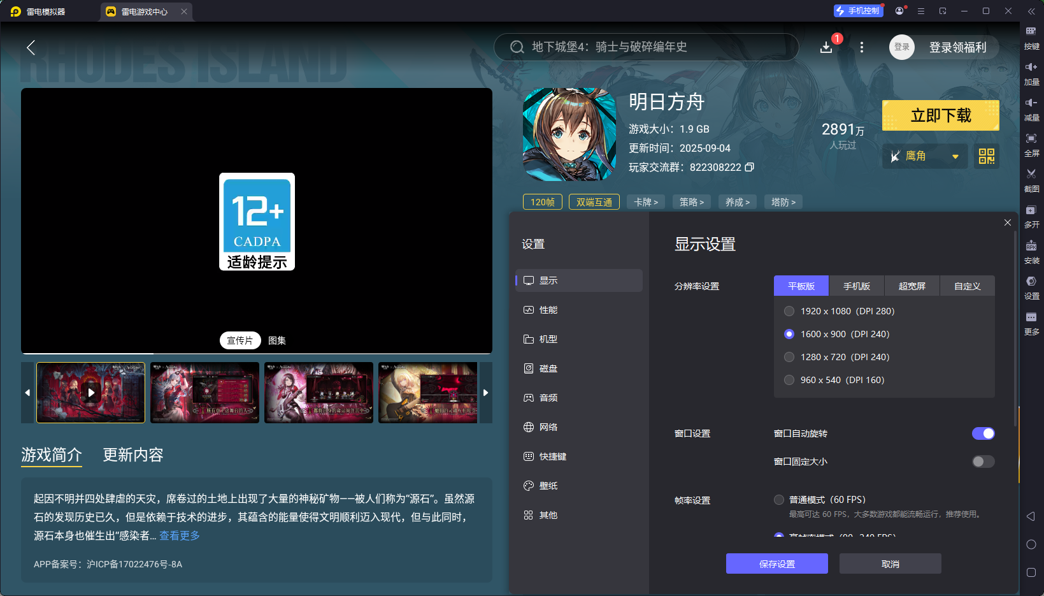Toggle 窗口固定大小 switch
Image resolution: width=1044 pixels, height=596 pixels.
983,462
